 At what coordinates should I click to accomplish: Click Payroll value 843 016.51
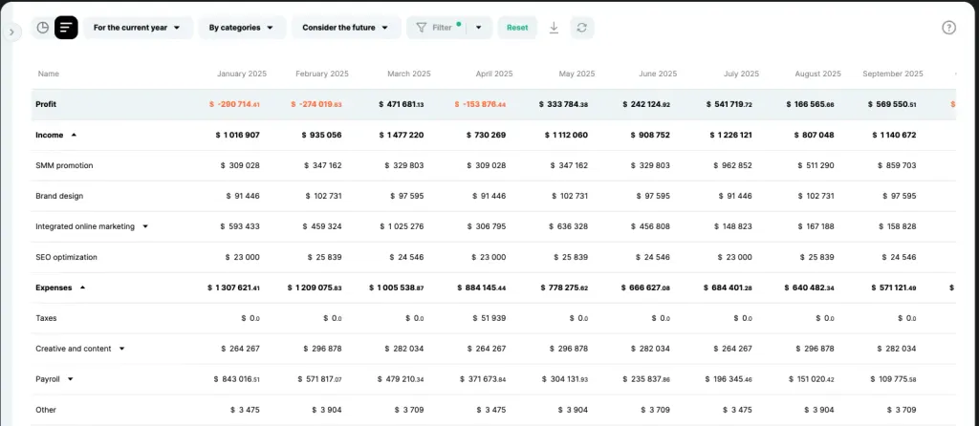pos(237,379)
